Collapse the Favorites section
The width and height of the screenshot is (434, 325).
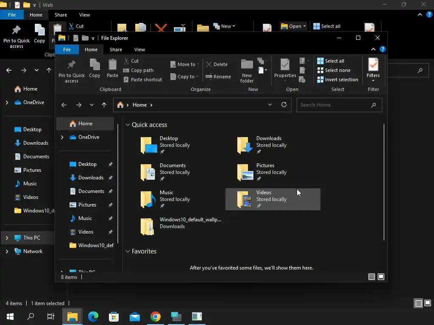(128, 251)
